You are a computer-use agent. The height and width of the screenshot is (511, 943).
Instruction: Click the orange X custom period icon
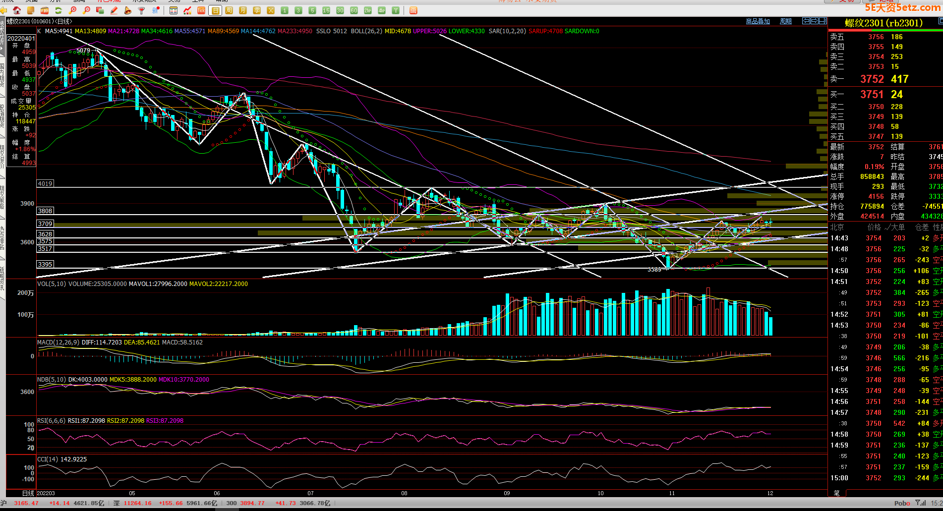pyautogui.click(x=271, y=10)
